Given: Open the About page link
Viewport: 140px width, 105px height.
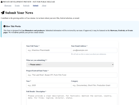Looking at the screenshot, I should tap(44, 5).
